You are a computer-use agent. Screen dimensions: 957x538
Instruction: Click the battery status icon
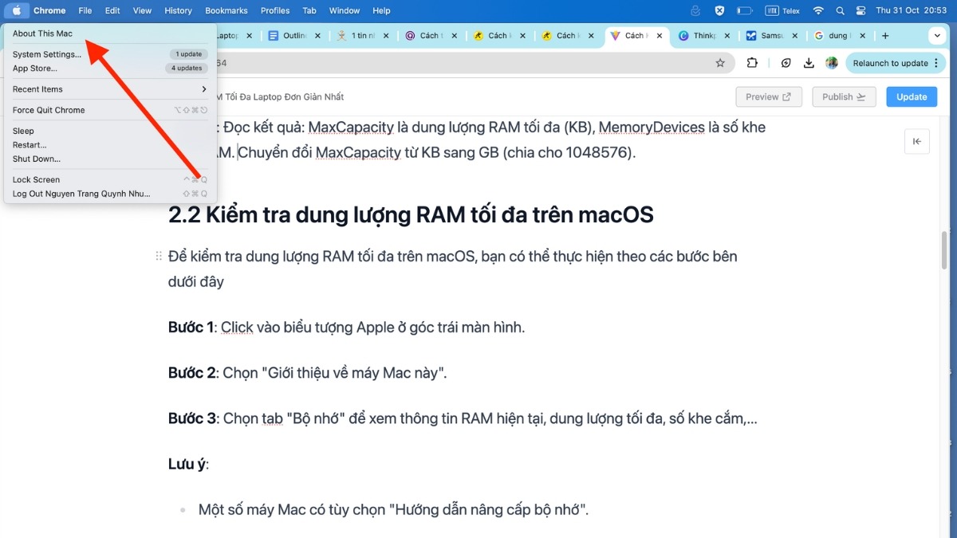[x=744, y=10]
